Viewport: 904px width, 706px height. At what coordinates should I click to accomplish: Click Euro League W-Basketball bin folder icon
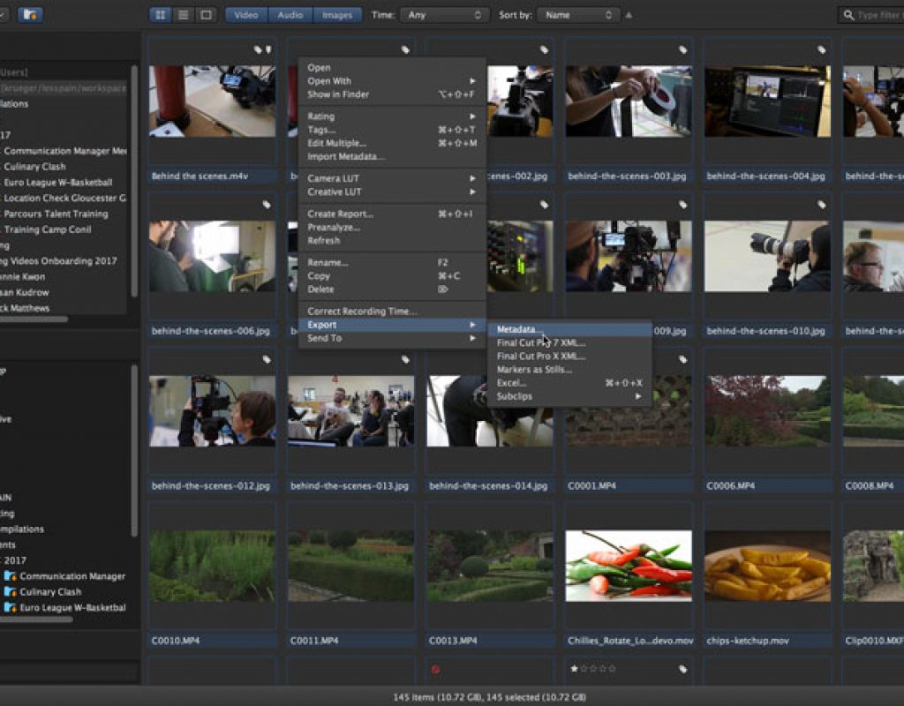(10, 607)
